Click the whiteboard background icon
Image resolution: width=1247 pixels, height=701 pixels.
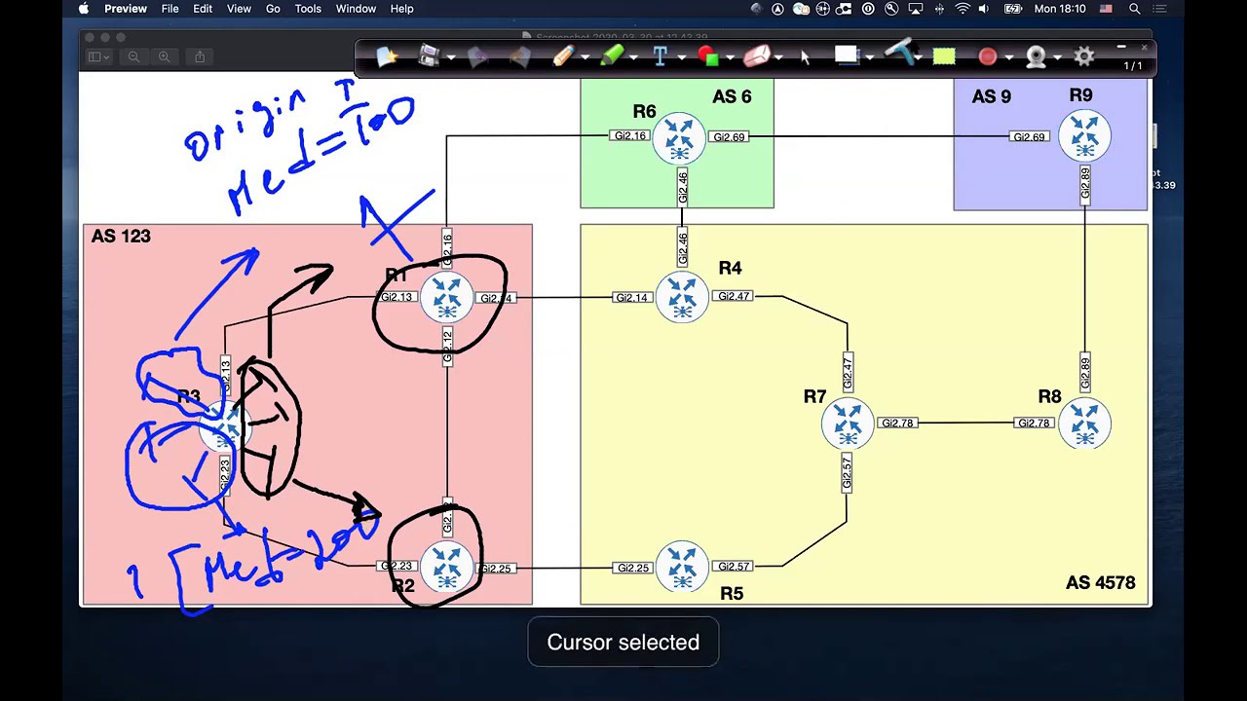[846, 55]
